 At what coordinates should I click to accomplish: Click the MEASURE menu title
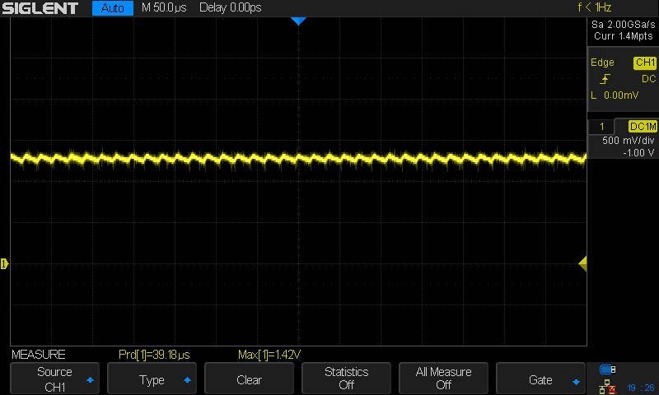pyautogui.click(x=38, y=355)
